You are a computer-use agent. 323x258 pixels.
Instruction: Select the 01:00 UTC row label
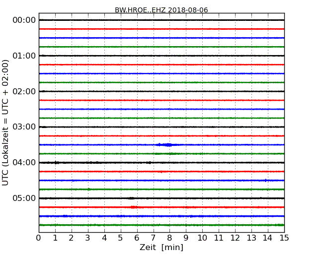pos(24,56)
